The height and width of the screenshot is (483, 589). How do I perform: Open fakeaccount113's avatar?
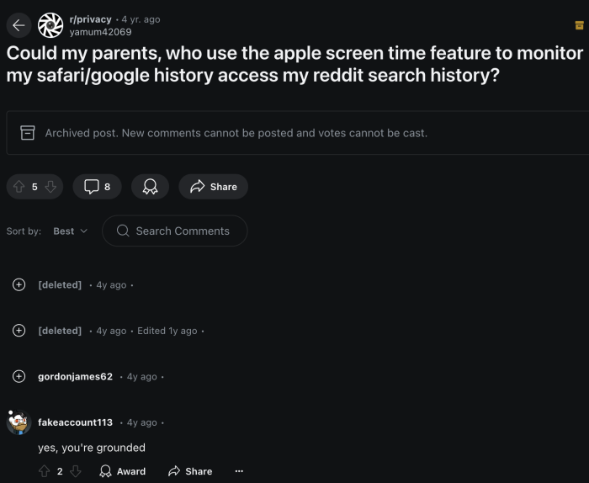click(19, 422)
